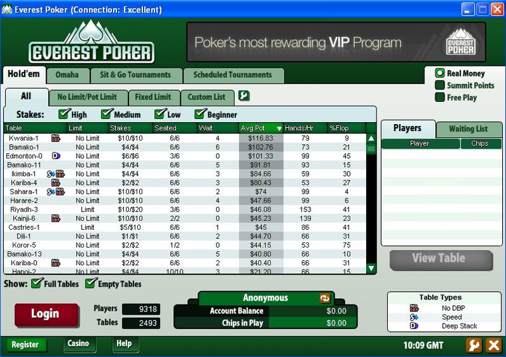Open settings with the orange wrench icon

point(474,345)
